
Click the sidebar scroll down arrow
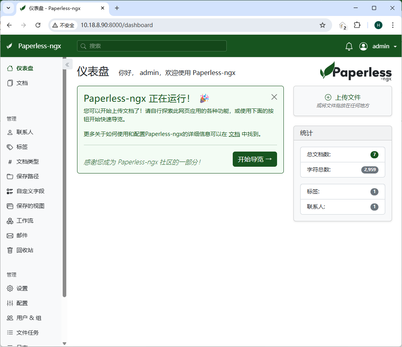(65, 344)
